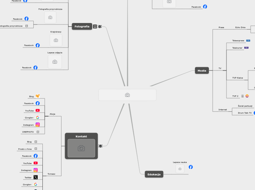Open the Blog icon under Alicja
Viewport: 255px width, 190px height.
38,96
